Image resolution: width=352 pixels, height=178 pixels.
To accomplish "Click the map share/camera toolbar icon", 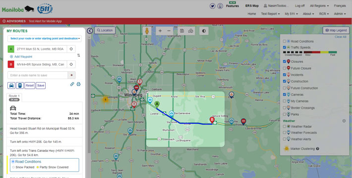I will [x=190, y=31].
